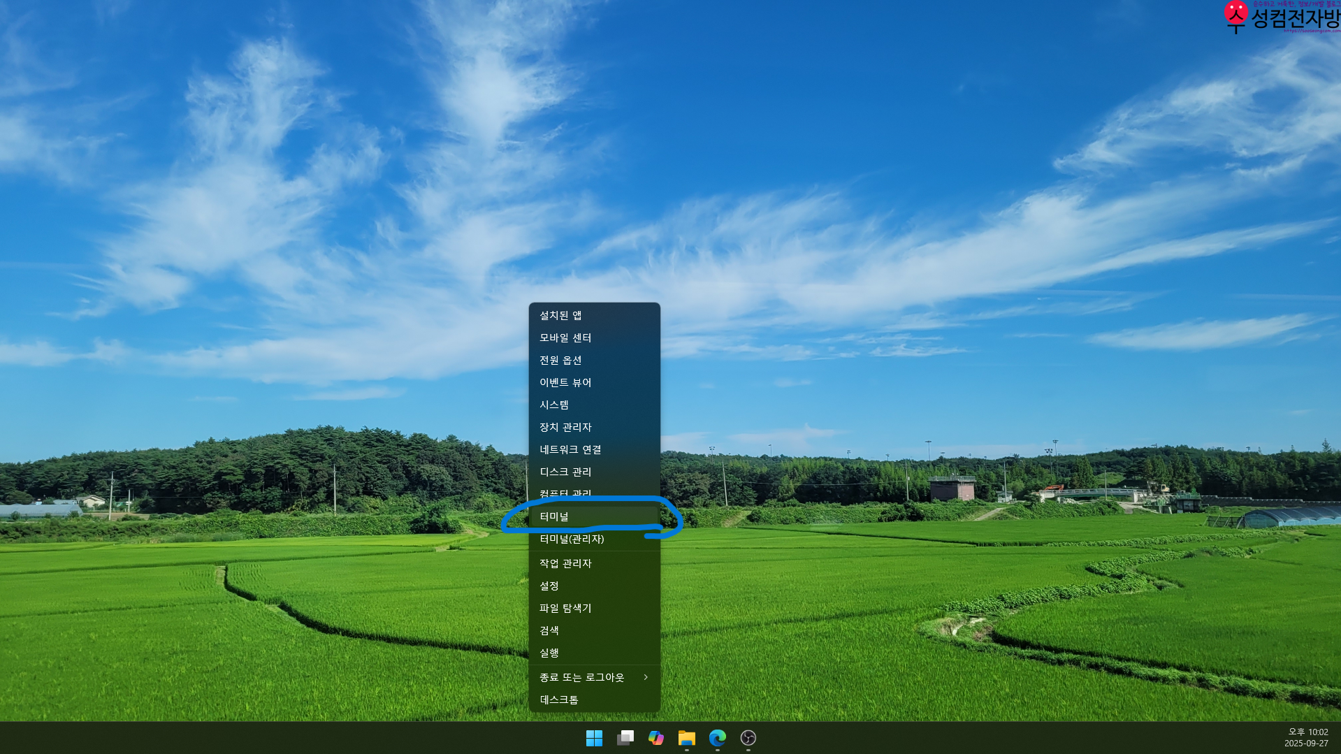Viewport: 1341px width, 754px height.
Task: Open the taskbar clock and date
Action: 1306,738
